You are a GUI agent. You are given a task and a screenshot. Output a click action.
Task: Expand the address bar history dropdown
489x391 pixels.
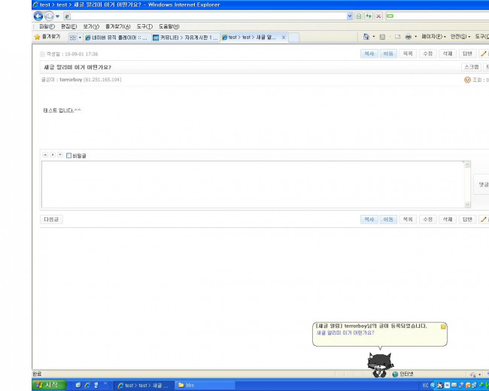[x=350, y=17]
